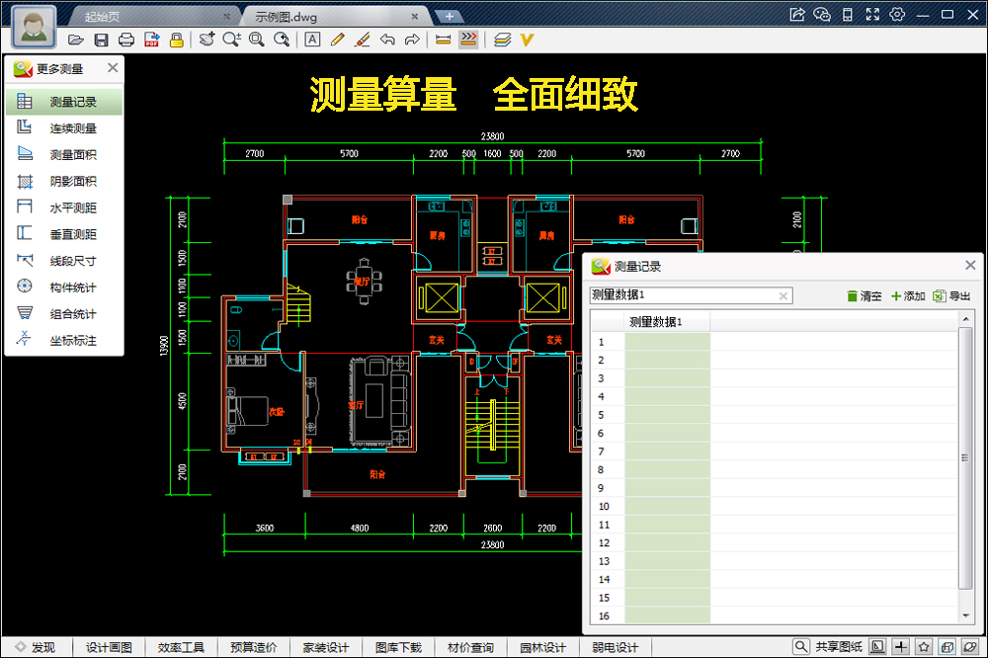
Task: Redo the last action
Action: click(x=412, y=40)
